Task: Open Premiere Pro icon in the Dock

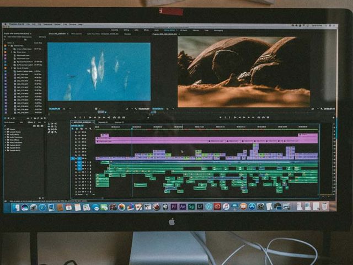Action: (x=174, y=207)
